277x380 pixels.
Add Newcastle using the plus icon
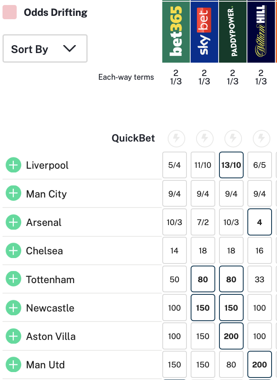click(x=13, y=308)
